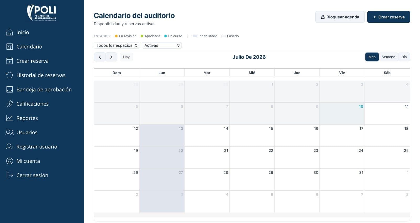Click the Registrar usuario add-person icon
The height and width of the screenshot is (223, 420).
coord(10,147)
